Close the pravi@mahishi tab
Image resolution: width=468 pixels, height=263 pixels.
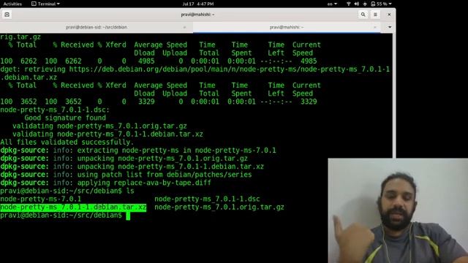[375, 27]
